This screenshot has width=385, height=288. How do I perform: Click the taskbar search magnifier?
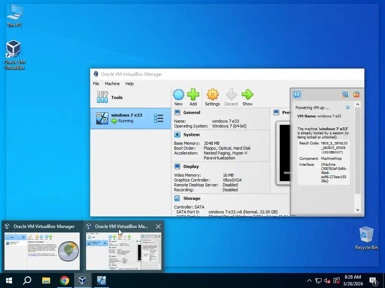coord(27,280)
